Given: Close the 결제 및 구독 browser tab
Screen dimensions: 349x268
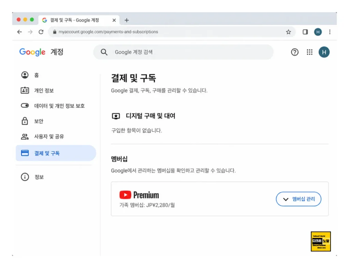Looking at the screenshot, I should coord(114,20).
